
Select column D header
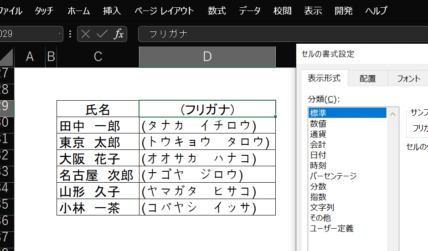pos(207,57)
